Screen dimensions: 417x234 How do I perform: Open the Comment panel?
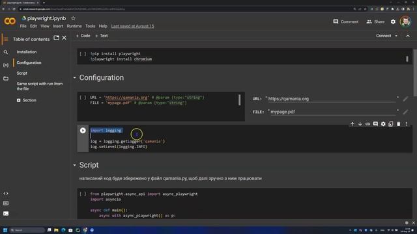[x=346, y=21]
